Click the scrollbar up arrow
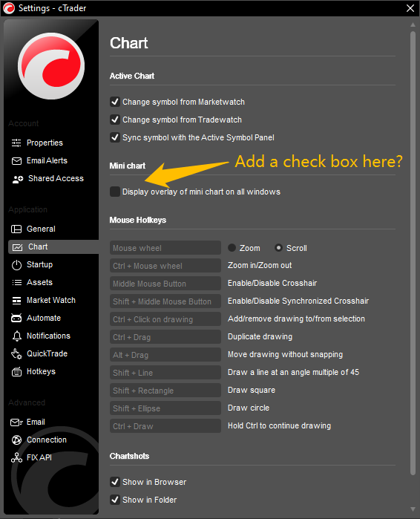 point(413,25)
